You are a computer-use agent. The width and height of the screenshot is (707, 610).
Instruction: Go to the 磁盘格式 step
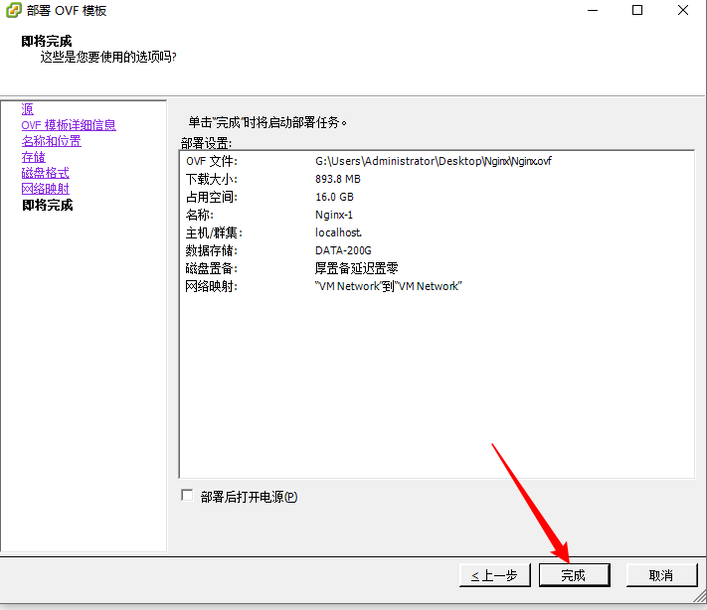[x=45, y=173]
